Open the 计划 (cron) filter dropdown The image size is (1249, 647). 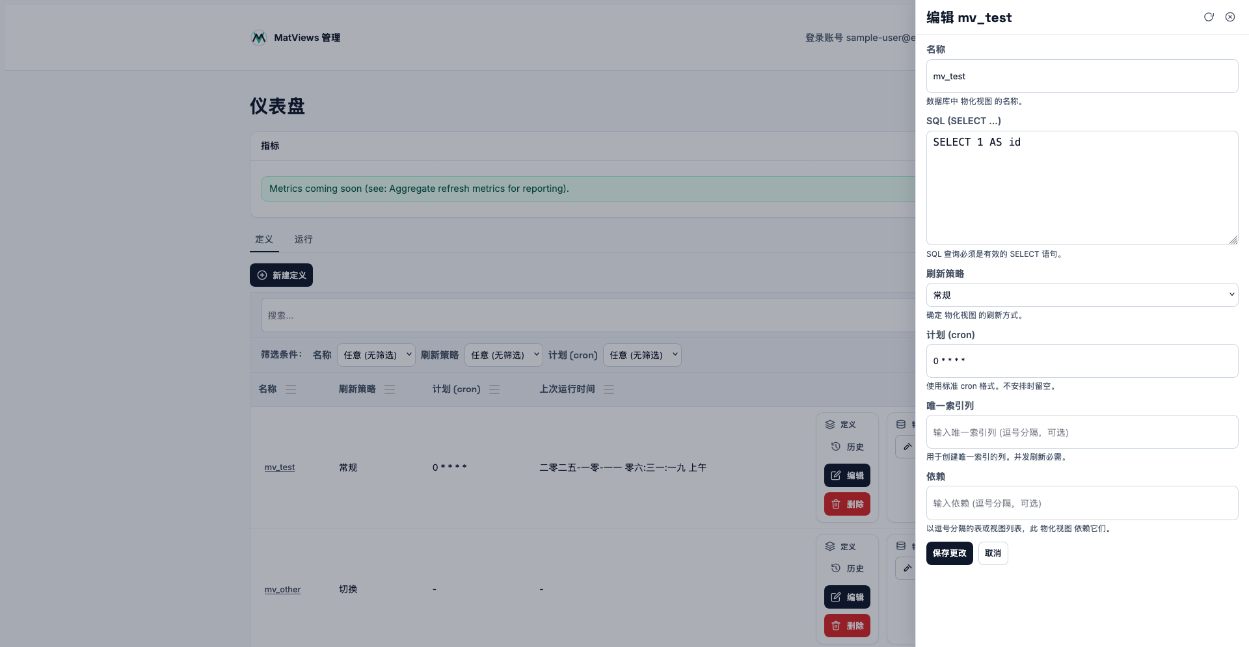click(x=642, y=355)
